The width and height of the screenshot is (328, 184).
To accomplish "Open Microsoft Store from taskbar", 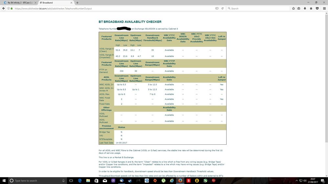I will point(97,181).
